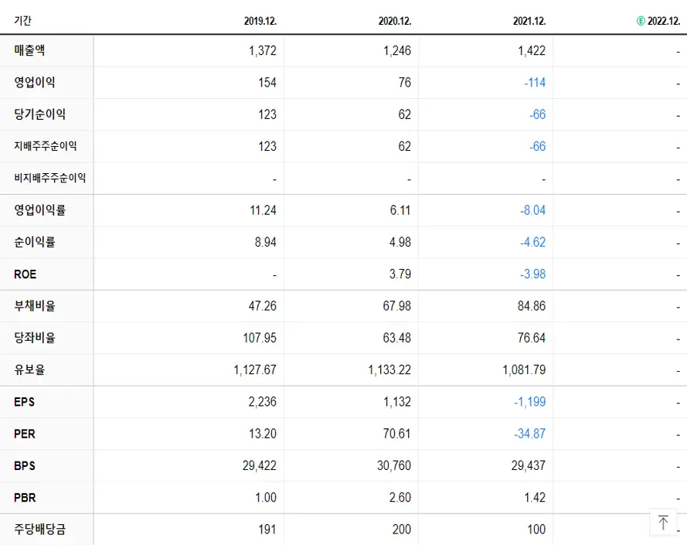The height and width of the screenshot is (545, 687).
Task: Select the 2021.12. column header
Action: 529,21
